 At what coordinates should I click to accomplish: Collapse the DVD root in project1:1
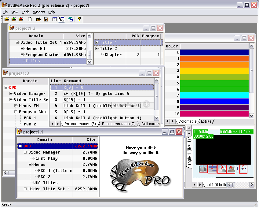pyautogui.click(x=20, y=146)
